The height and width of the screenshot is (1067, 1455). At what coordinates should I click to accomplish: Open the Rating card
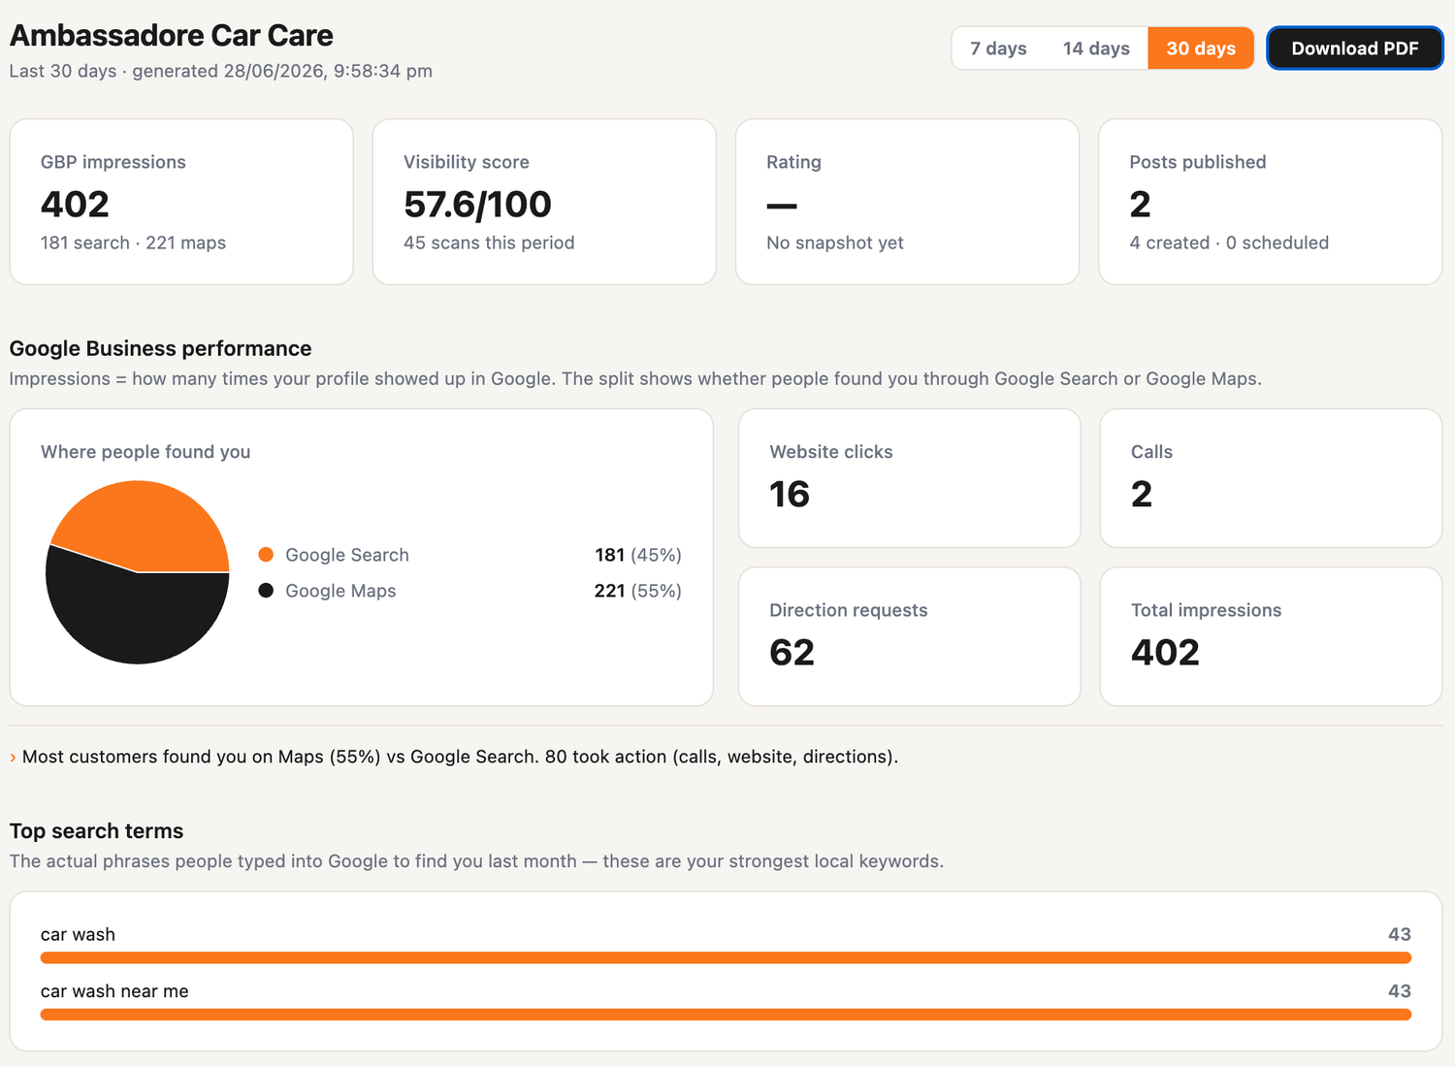(x=907, y=202)
